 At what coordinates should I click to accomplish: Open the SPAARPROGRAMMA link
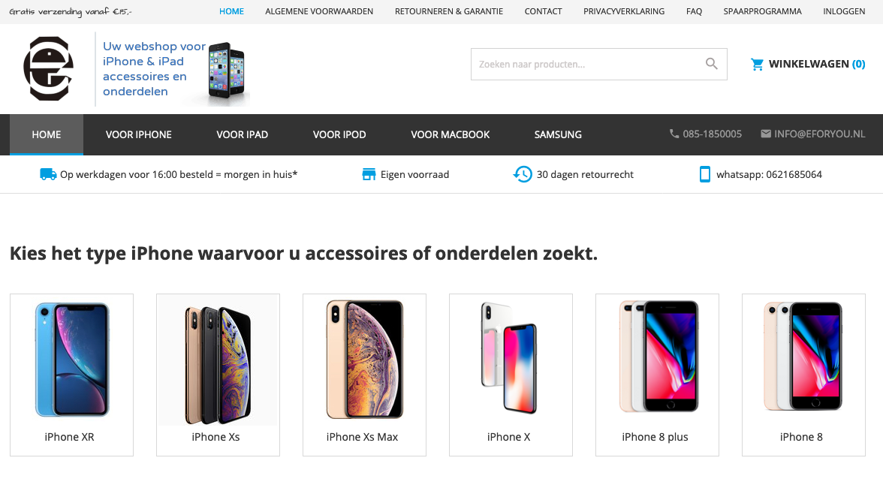763,11
